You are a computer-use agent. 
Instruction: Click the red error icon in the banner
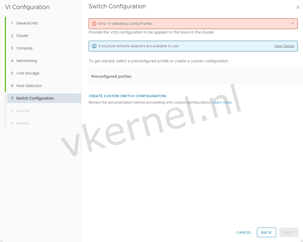(x=94, y=23)
